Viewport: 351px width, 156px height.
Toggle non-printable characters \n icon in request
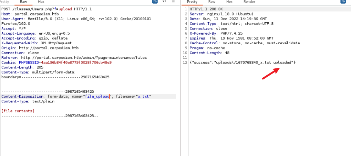click(x=164, y=1)
